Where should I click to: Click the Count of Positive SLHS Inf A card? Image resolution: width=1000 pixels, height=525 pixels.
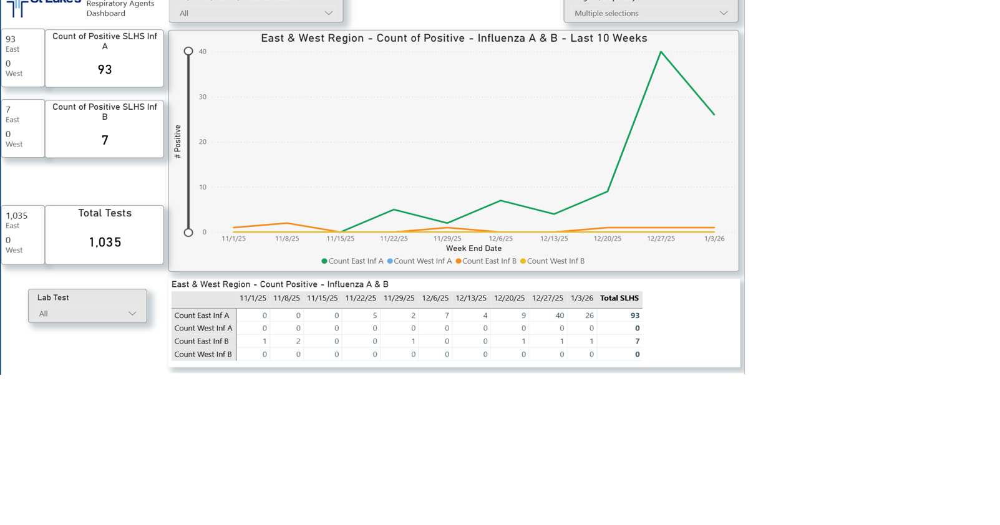[x=105, y=58]
